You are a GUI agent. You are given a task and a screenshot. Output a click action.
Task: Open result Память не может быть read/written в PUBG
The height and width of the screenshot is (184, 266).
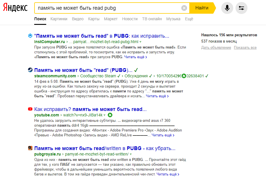click(x=105, y=148)
